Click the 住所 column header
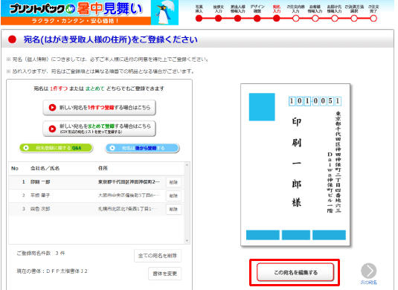Image resolution: width=398 pixels, height=290 pixels. point(103,168)
